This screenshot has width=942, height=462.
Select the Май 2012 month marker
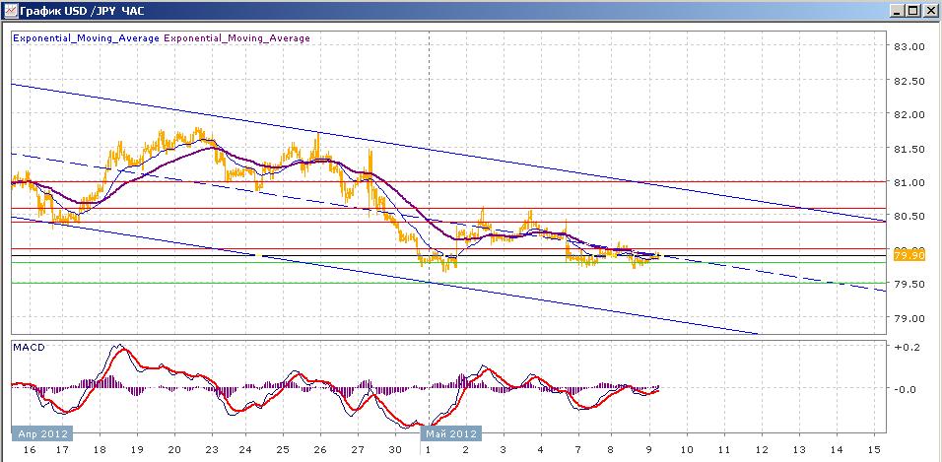coord(450,433)
